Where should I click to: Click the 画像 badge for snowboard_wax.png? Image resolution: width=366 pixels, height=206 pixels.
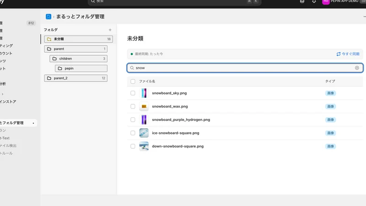click(330, 106)
